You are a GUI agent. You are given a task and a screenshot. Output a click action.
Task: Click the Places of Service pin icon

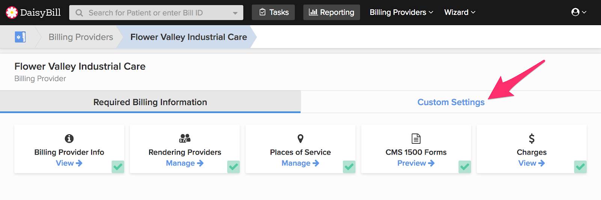(x=300, y=138)
